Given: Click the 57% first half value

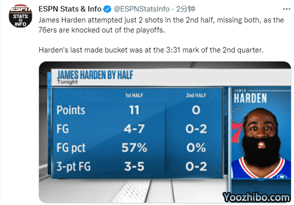Looking at the screenshot, I should (134, 147).
